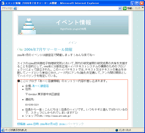The image size is (145, 133).
Task: Open the address bar dropdown arrow
Action: click(x=120, y=8)
